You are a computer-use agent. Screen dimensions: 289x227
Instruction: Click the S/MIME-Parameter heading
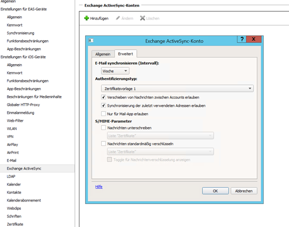tap(113, 121)
